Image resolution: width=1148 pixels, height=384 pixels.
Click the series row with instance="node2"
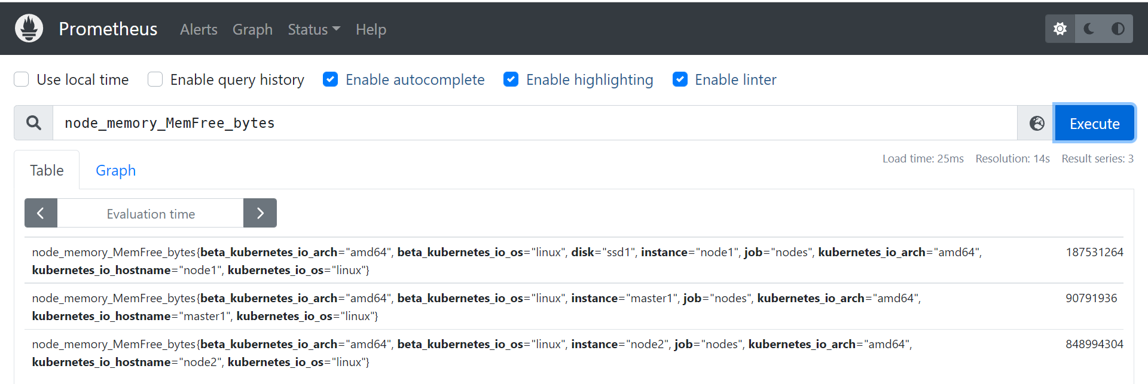(x=574, y=353)
